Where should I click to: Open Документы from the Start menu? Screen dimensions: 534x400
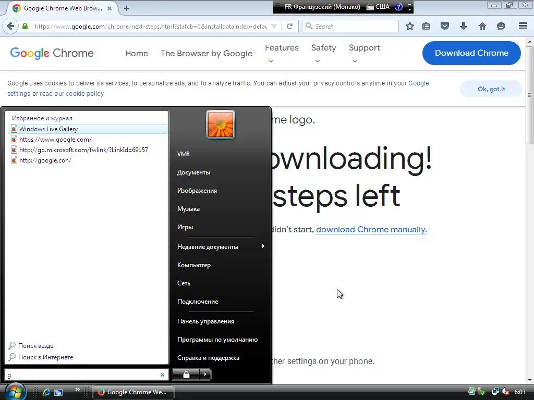(193, 172)
